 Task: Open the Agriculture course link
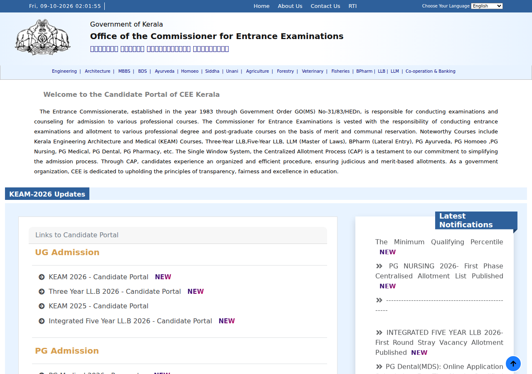[258, 71]
